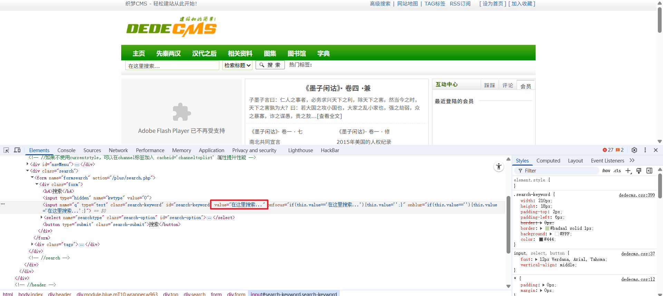Open RSS订阅 link
This screenshot has height=296, width=663.
click(460, 4)
